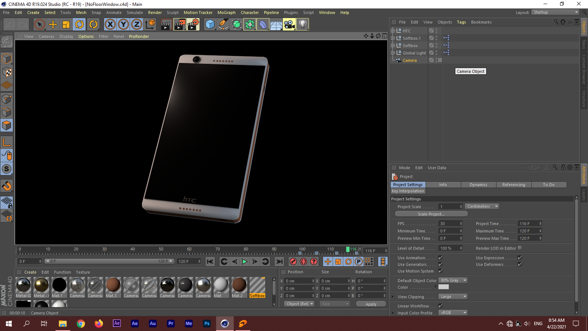The image size is (588, 331).
Task: Toggle Use Deformers checkbox
Action: point(520,264)
